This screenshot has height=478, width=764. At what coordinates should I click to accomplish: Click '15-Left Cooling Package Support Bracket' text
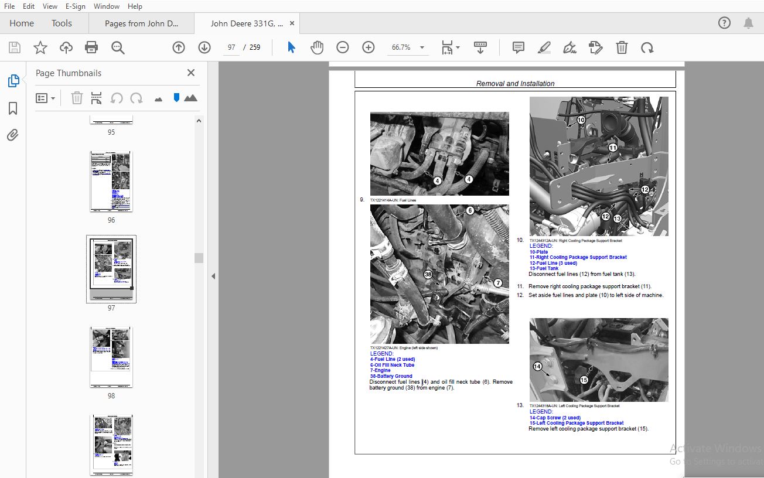click(577, 423)
